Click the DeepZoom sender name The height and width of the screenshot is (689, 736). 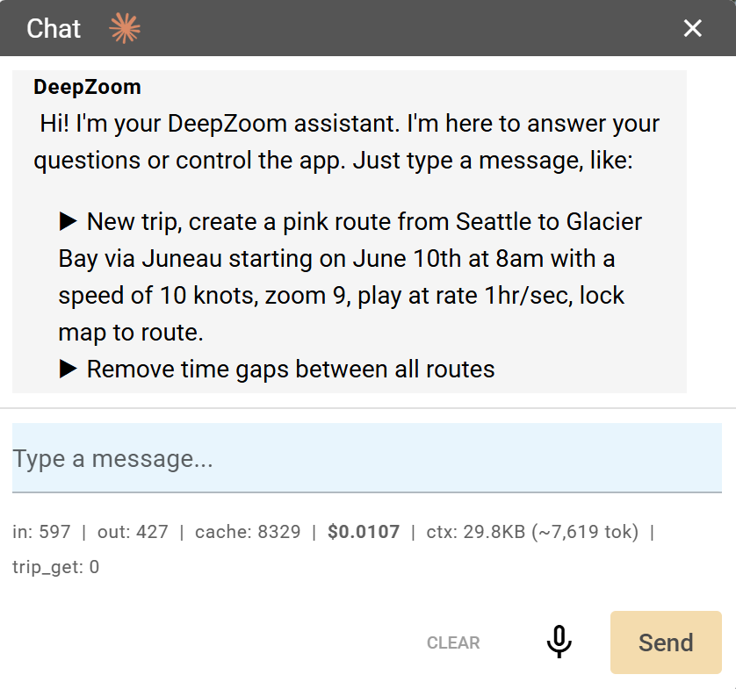(87, 87)
